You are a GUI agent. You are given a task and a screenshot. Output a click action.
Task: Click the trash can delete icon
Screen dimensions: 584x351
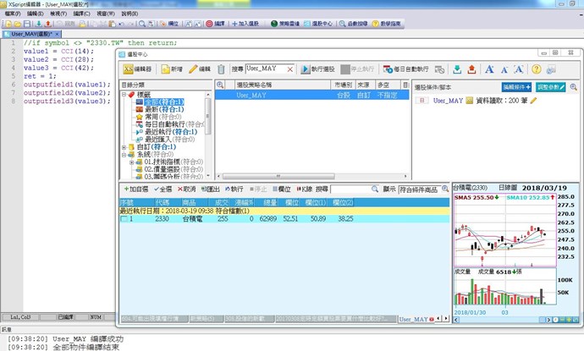coord(221,69)
